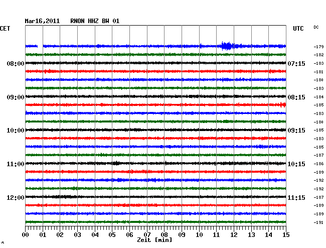Screen dimensions: 326x248
Task: Select the DC value -184
Action: pos(318,97)
